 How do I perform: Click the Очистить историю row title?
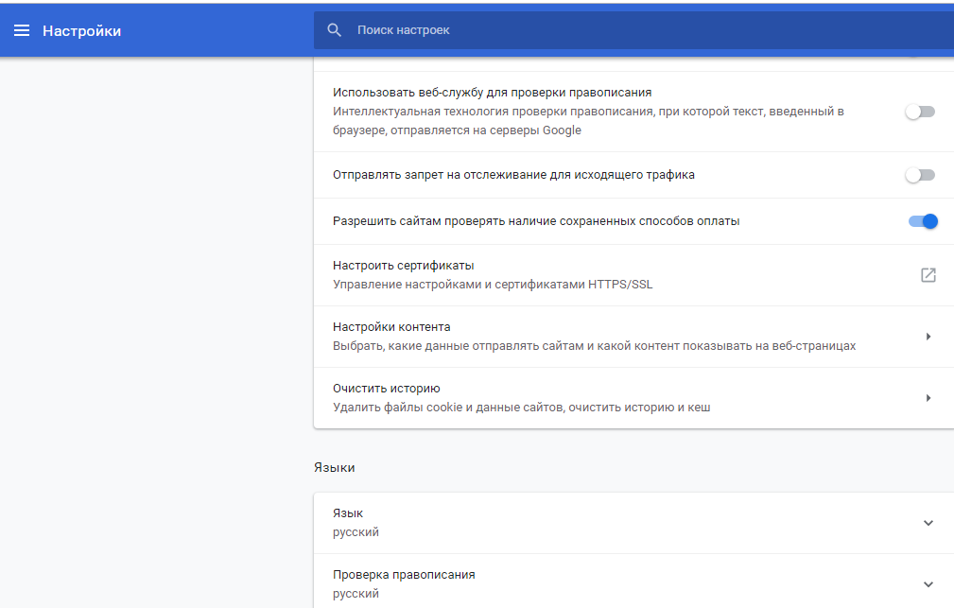pos(387,389)
